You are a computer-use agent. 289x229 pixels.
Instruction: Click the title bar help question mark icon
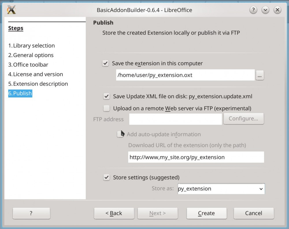click(253, 10)
